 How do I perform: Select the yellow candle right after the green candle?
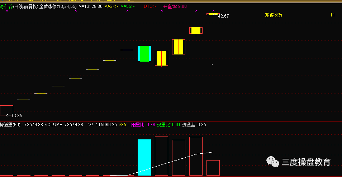(161, 58)
